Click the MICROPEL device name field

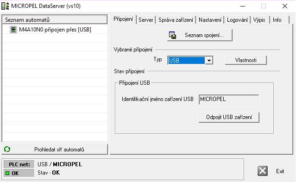tap(229, 99)
